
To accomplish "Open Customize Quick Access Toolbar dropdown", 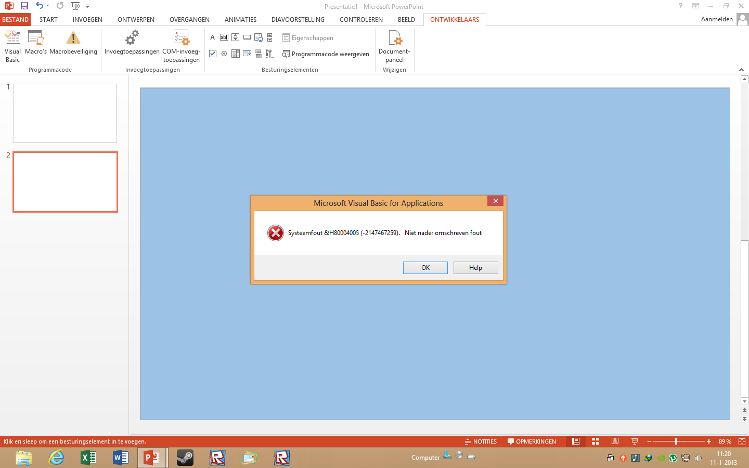I will [x=87, y=6].
